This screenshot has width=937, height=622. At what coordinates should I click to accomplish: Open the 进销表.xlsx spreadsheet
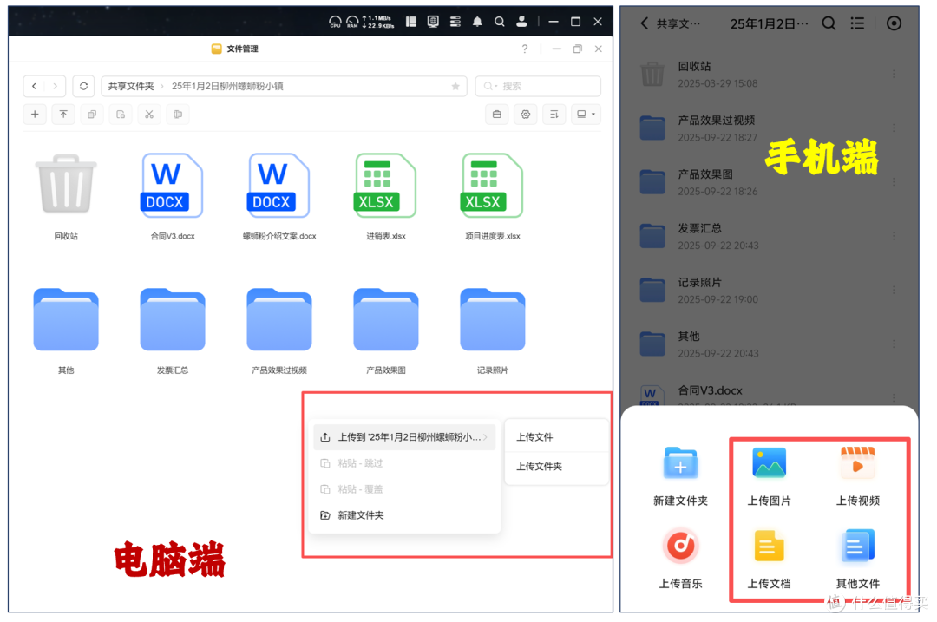pyautogui.click(x=385, y=186)
